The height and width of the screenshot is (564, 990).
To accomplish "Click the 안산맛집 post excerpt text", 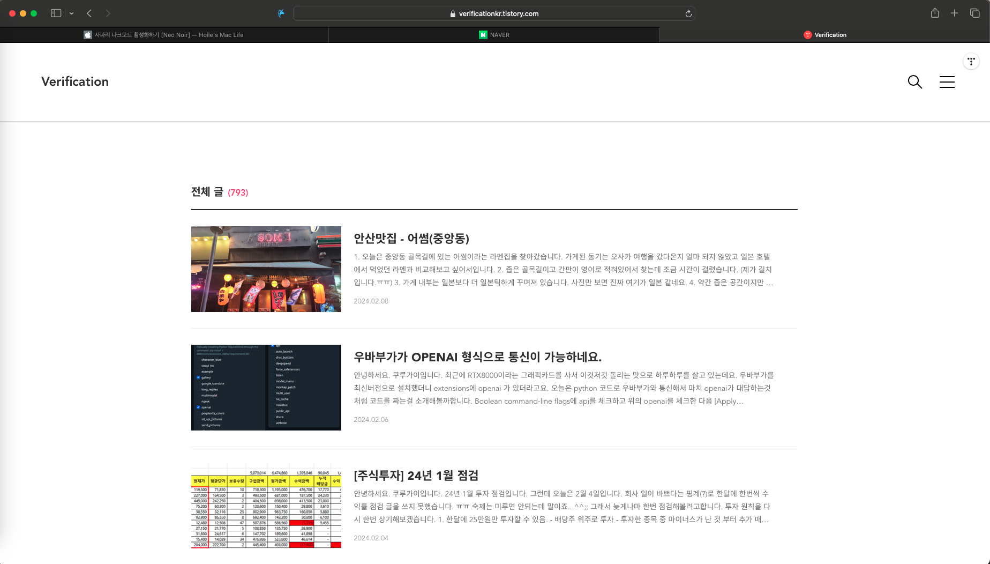I will (x=564, y=270).
